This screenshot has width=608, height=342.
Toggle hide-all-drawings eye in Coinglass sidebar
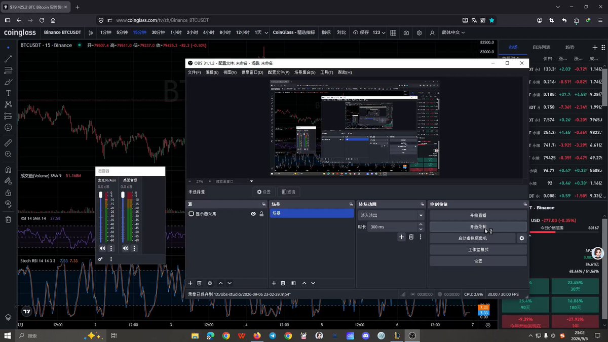pyautogui.click(x=8, y=204)
